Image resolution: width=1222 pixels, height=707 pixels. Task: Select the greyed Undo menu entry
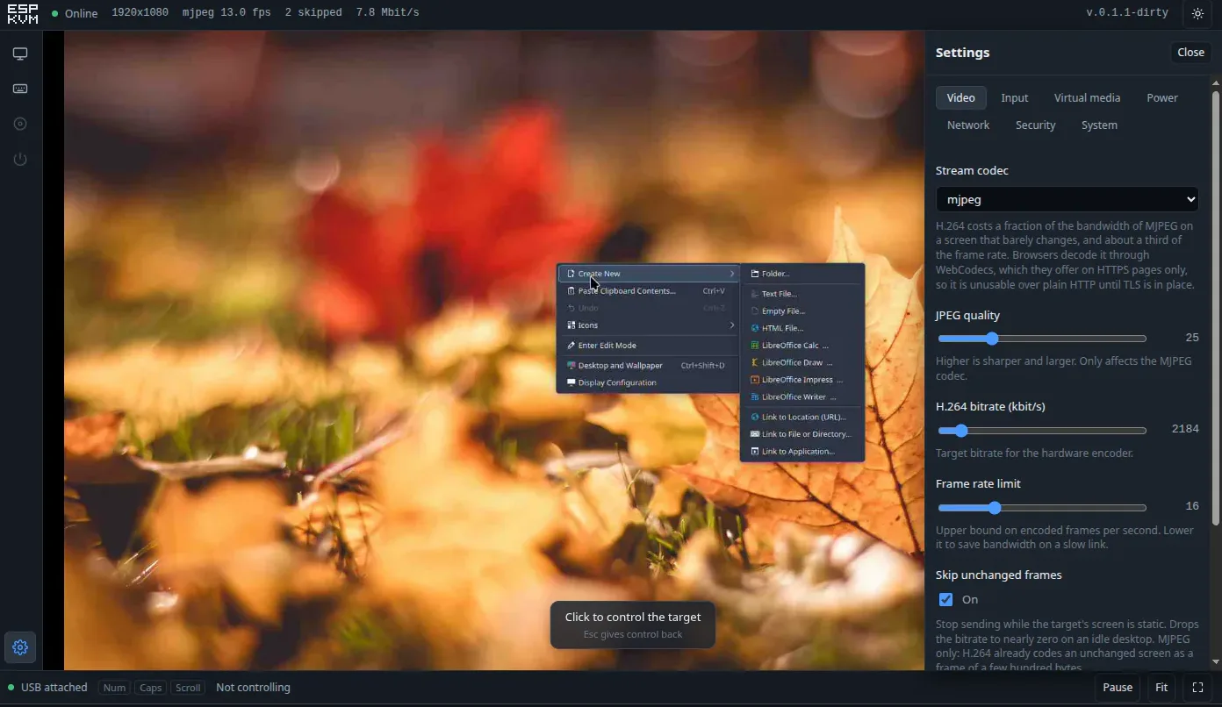647,308
